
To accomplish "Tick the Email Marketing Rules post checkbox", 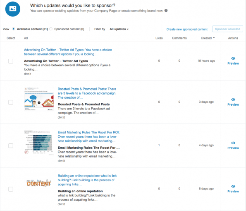I will (11, 146).
